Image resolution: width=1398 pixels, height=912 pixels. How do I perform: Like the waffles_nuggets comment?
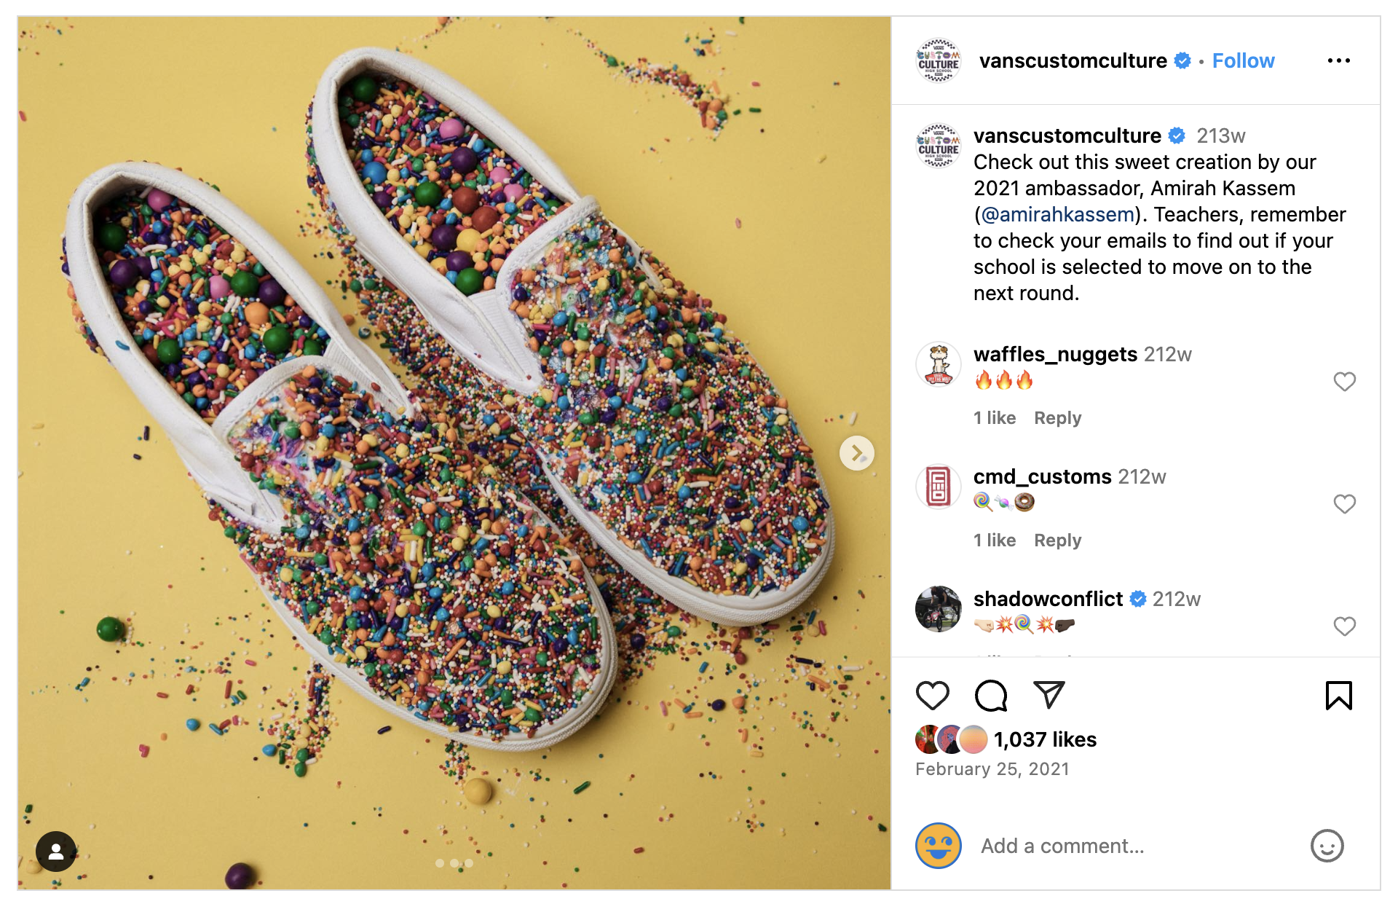pos(1344,382)
